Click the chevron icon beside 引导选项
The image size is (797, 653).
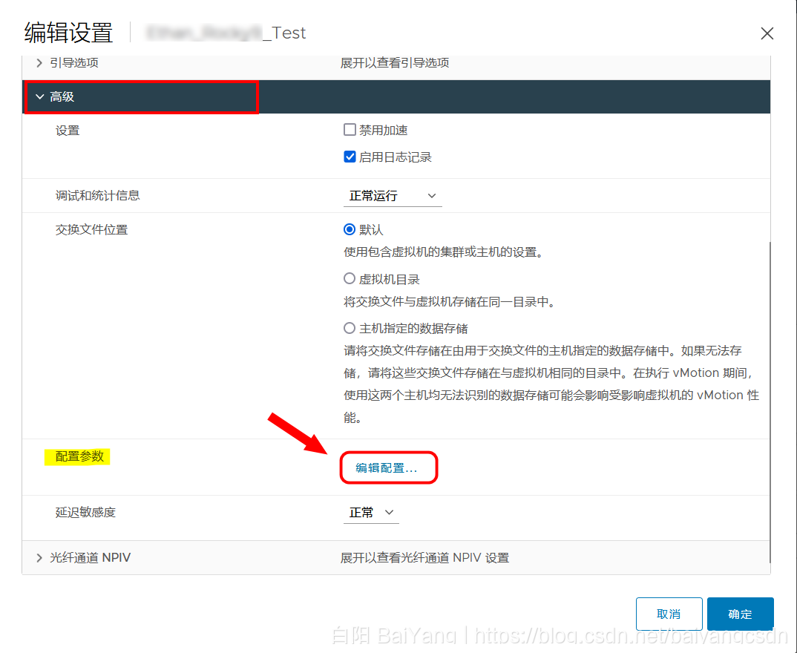pyautogui.click(x=39, y=63)
